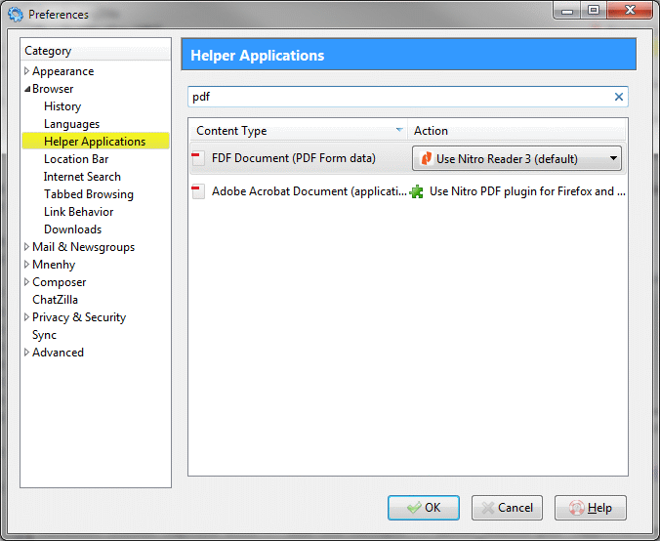Click the green plugin puzzle icon

tap(417, 191)
